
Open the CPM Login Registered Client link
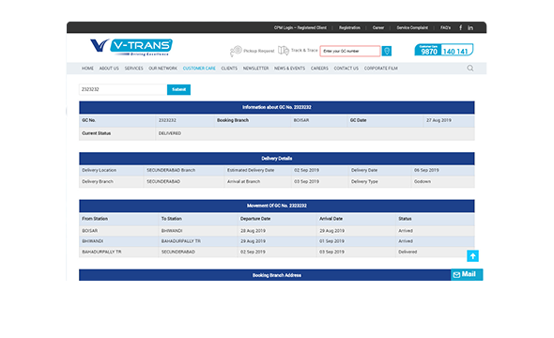click(x=300, y=27)
